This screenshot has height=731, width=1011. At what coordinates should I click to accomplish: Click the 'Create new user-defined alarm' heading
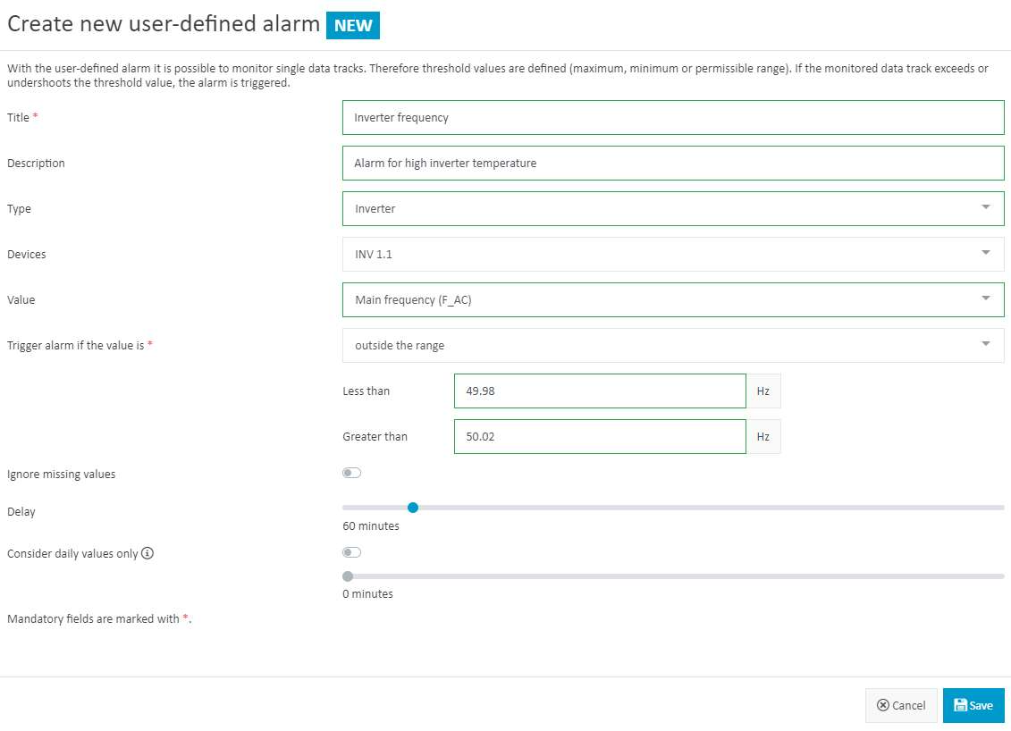[163, 24]
